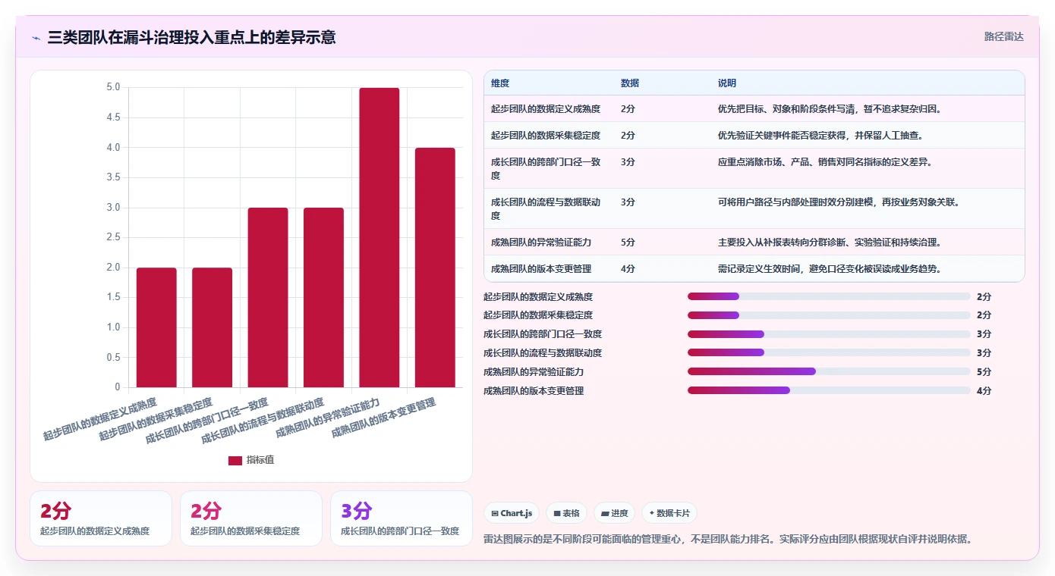Open the 2分 起步团队的数据采集稳定度 card
Viewport: 1055px width, 576px height.
point(251,518)
